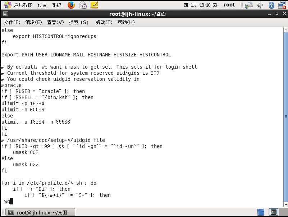Click the '# You could check uidgid' comment

click(70, 79)
